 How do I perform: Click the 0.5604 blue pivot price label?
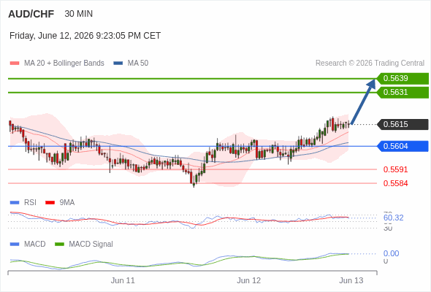coord(403,146)
